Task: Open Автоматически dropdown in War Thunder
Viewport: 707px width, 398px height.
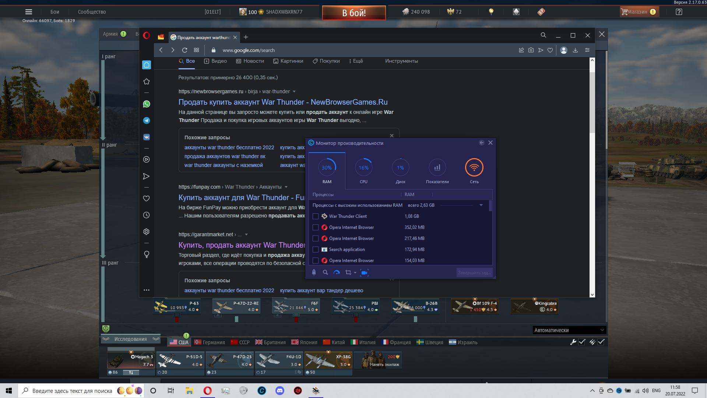Action: coord(569,330)
